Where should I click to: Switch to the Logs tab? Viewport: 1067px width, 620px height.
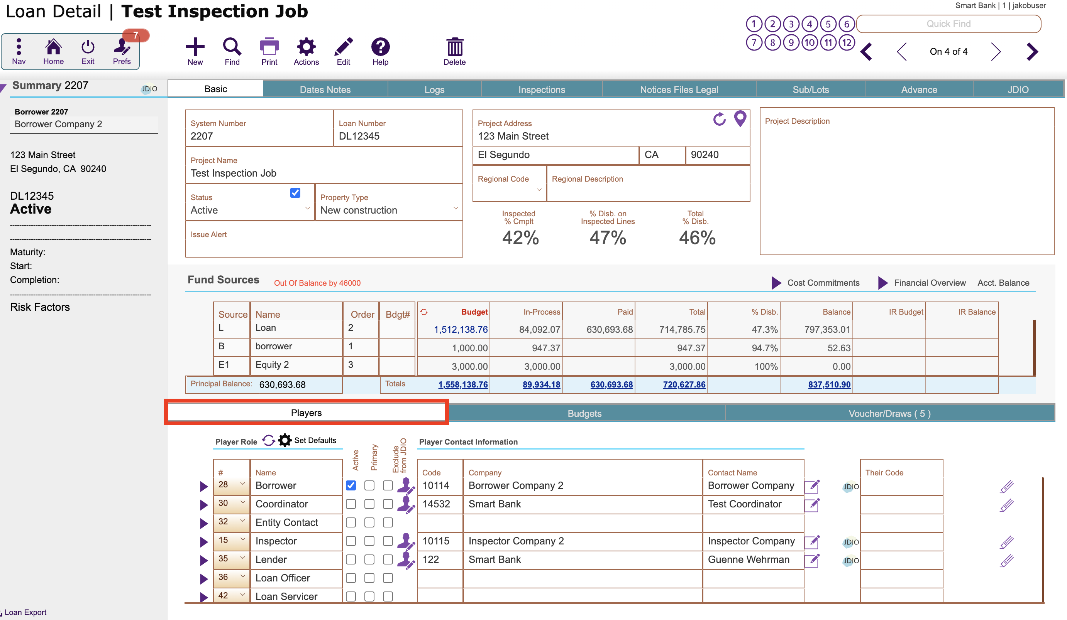[434, 90]
